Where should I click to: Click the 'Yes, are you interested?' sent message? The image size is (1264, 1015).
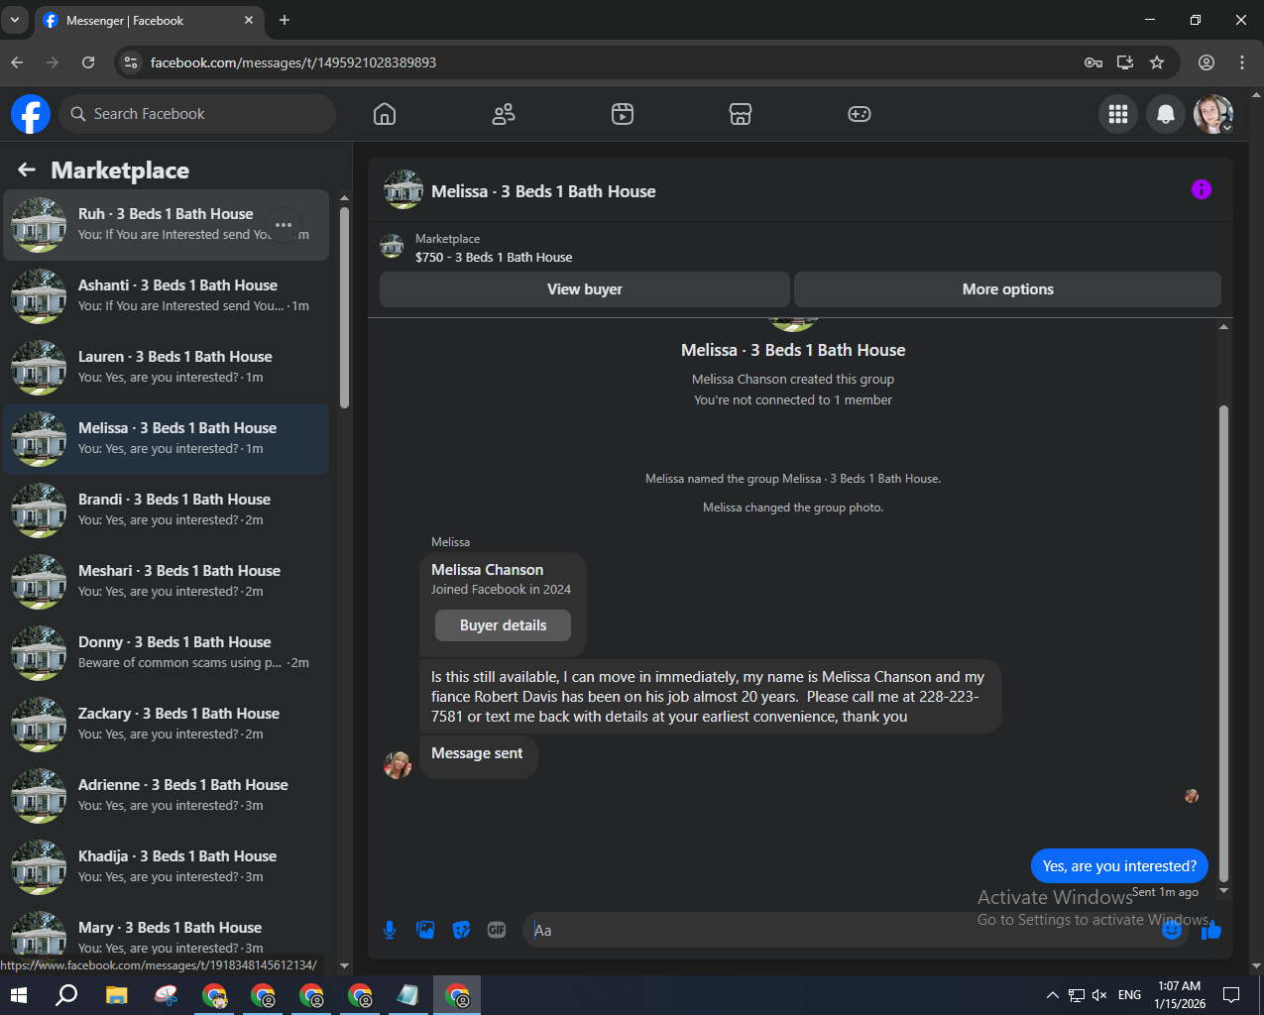coord(1119,866)
